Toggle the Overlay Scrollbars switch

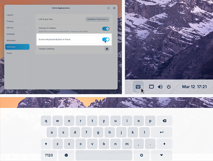point(106,29)
